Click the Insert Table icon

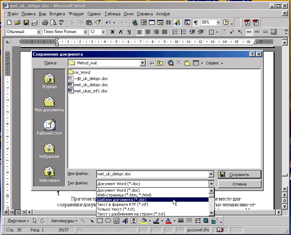click(152, 23)
